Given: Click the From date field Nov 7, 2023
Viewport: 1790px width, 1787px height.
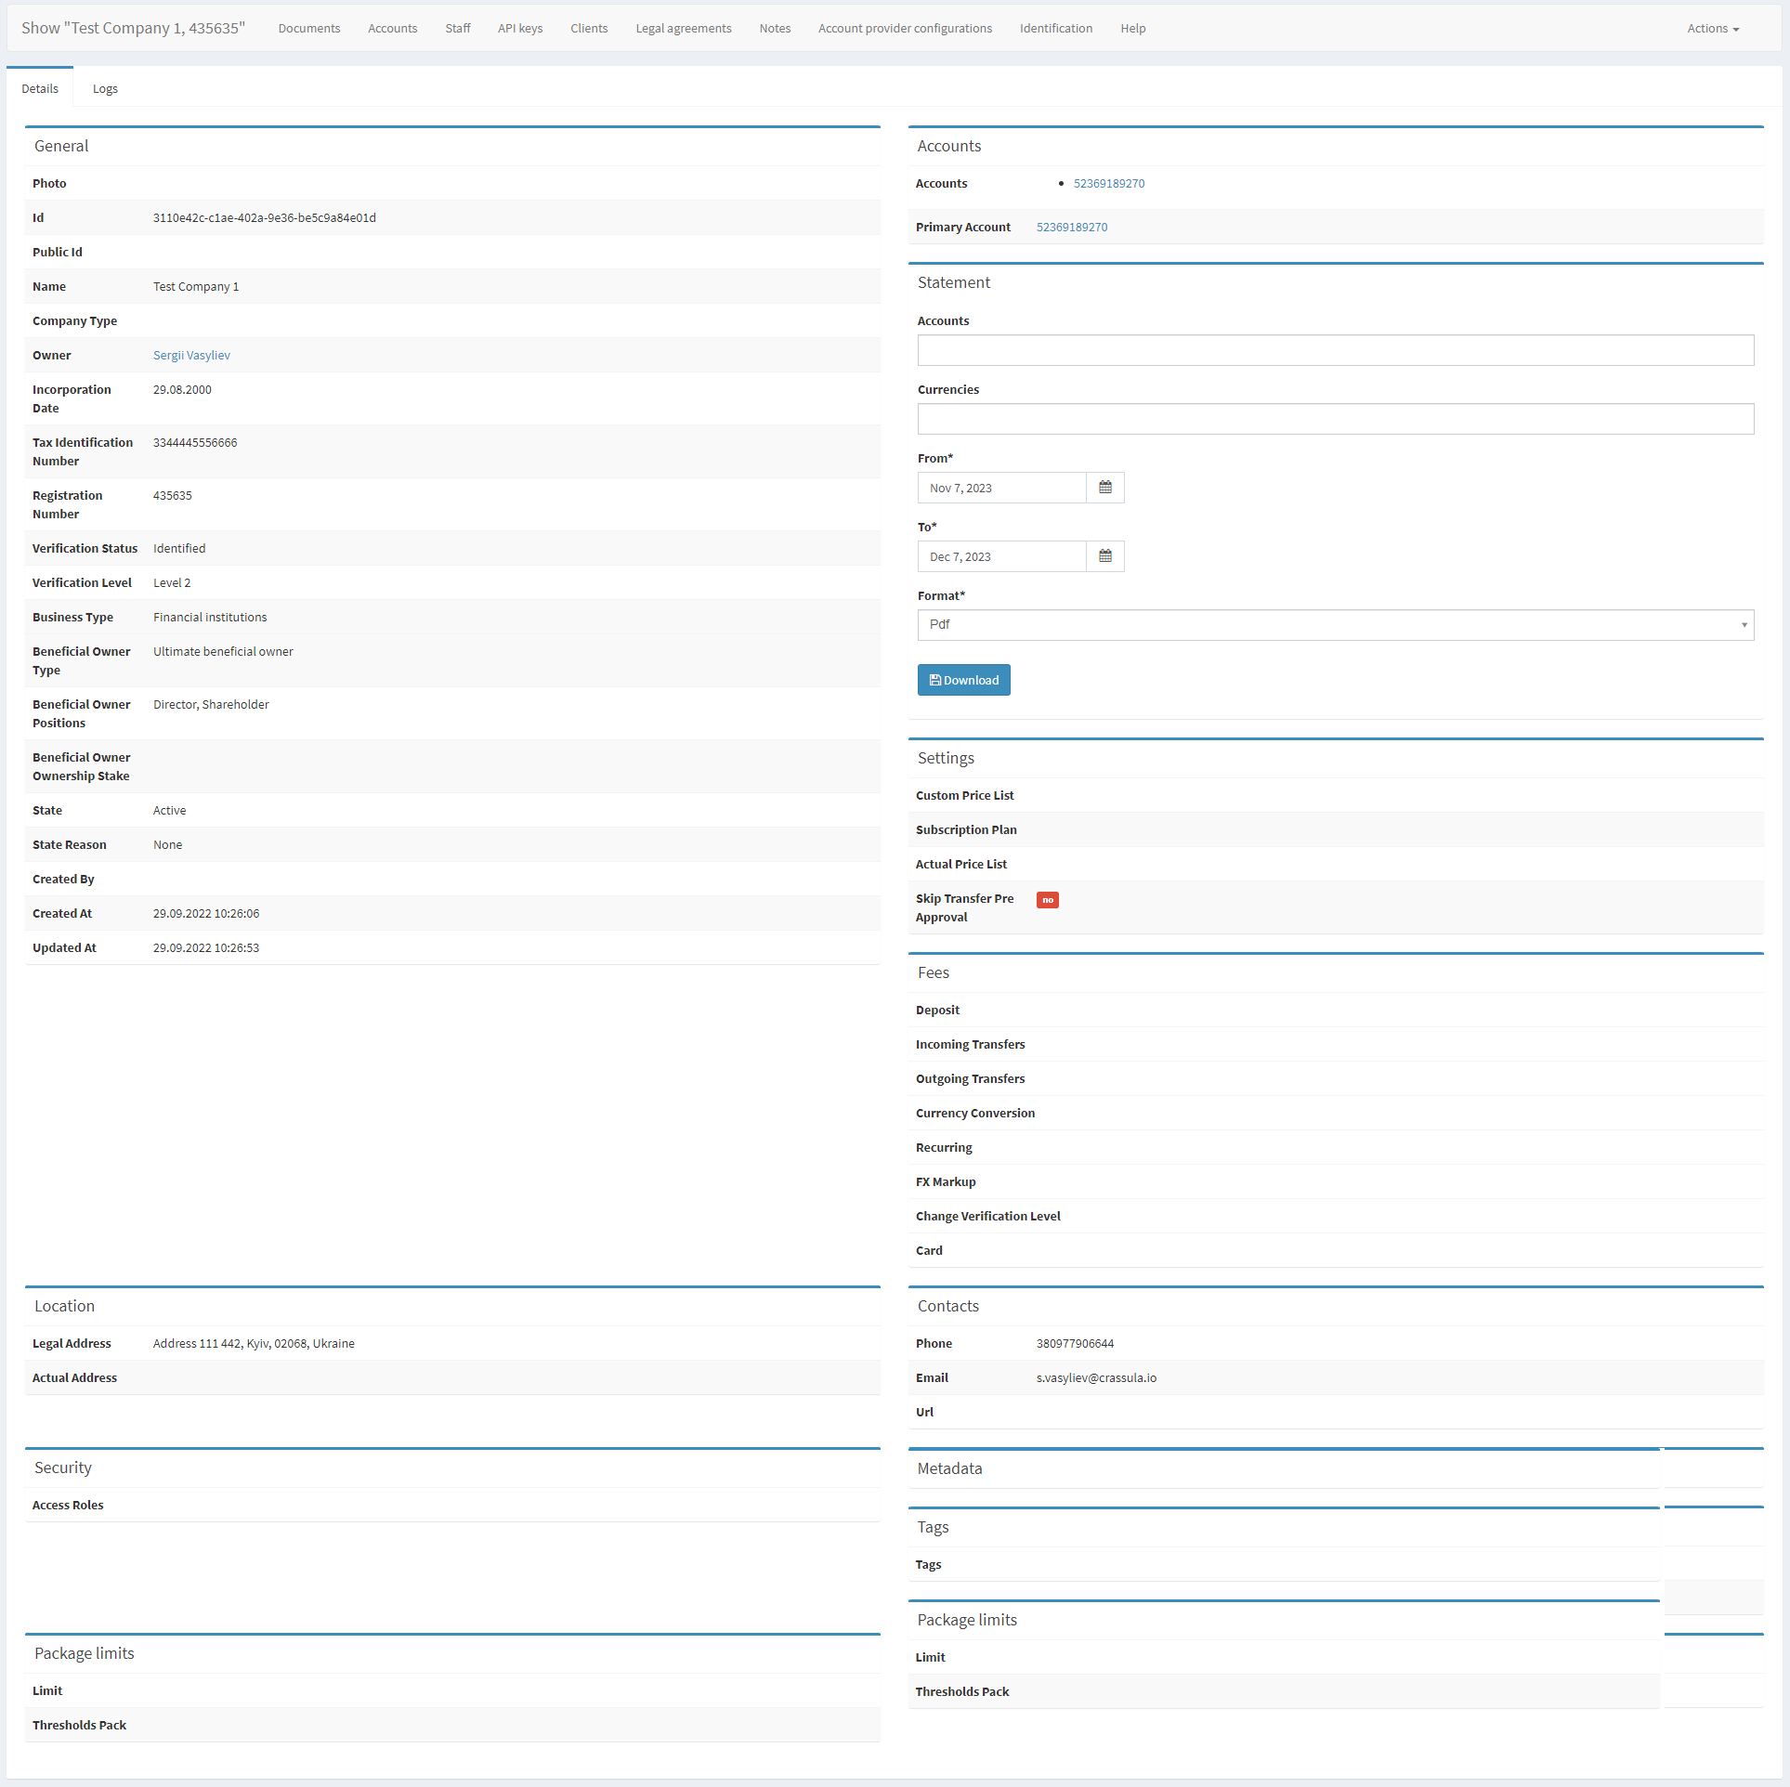Looking at the screenshot, I should click(x=1001, y=488).
